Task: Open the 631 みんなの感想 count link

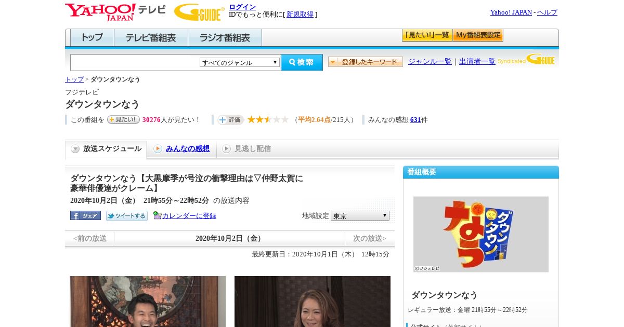Action: pos(415,120)
